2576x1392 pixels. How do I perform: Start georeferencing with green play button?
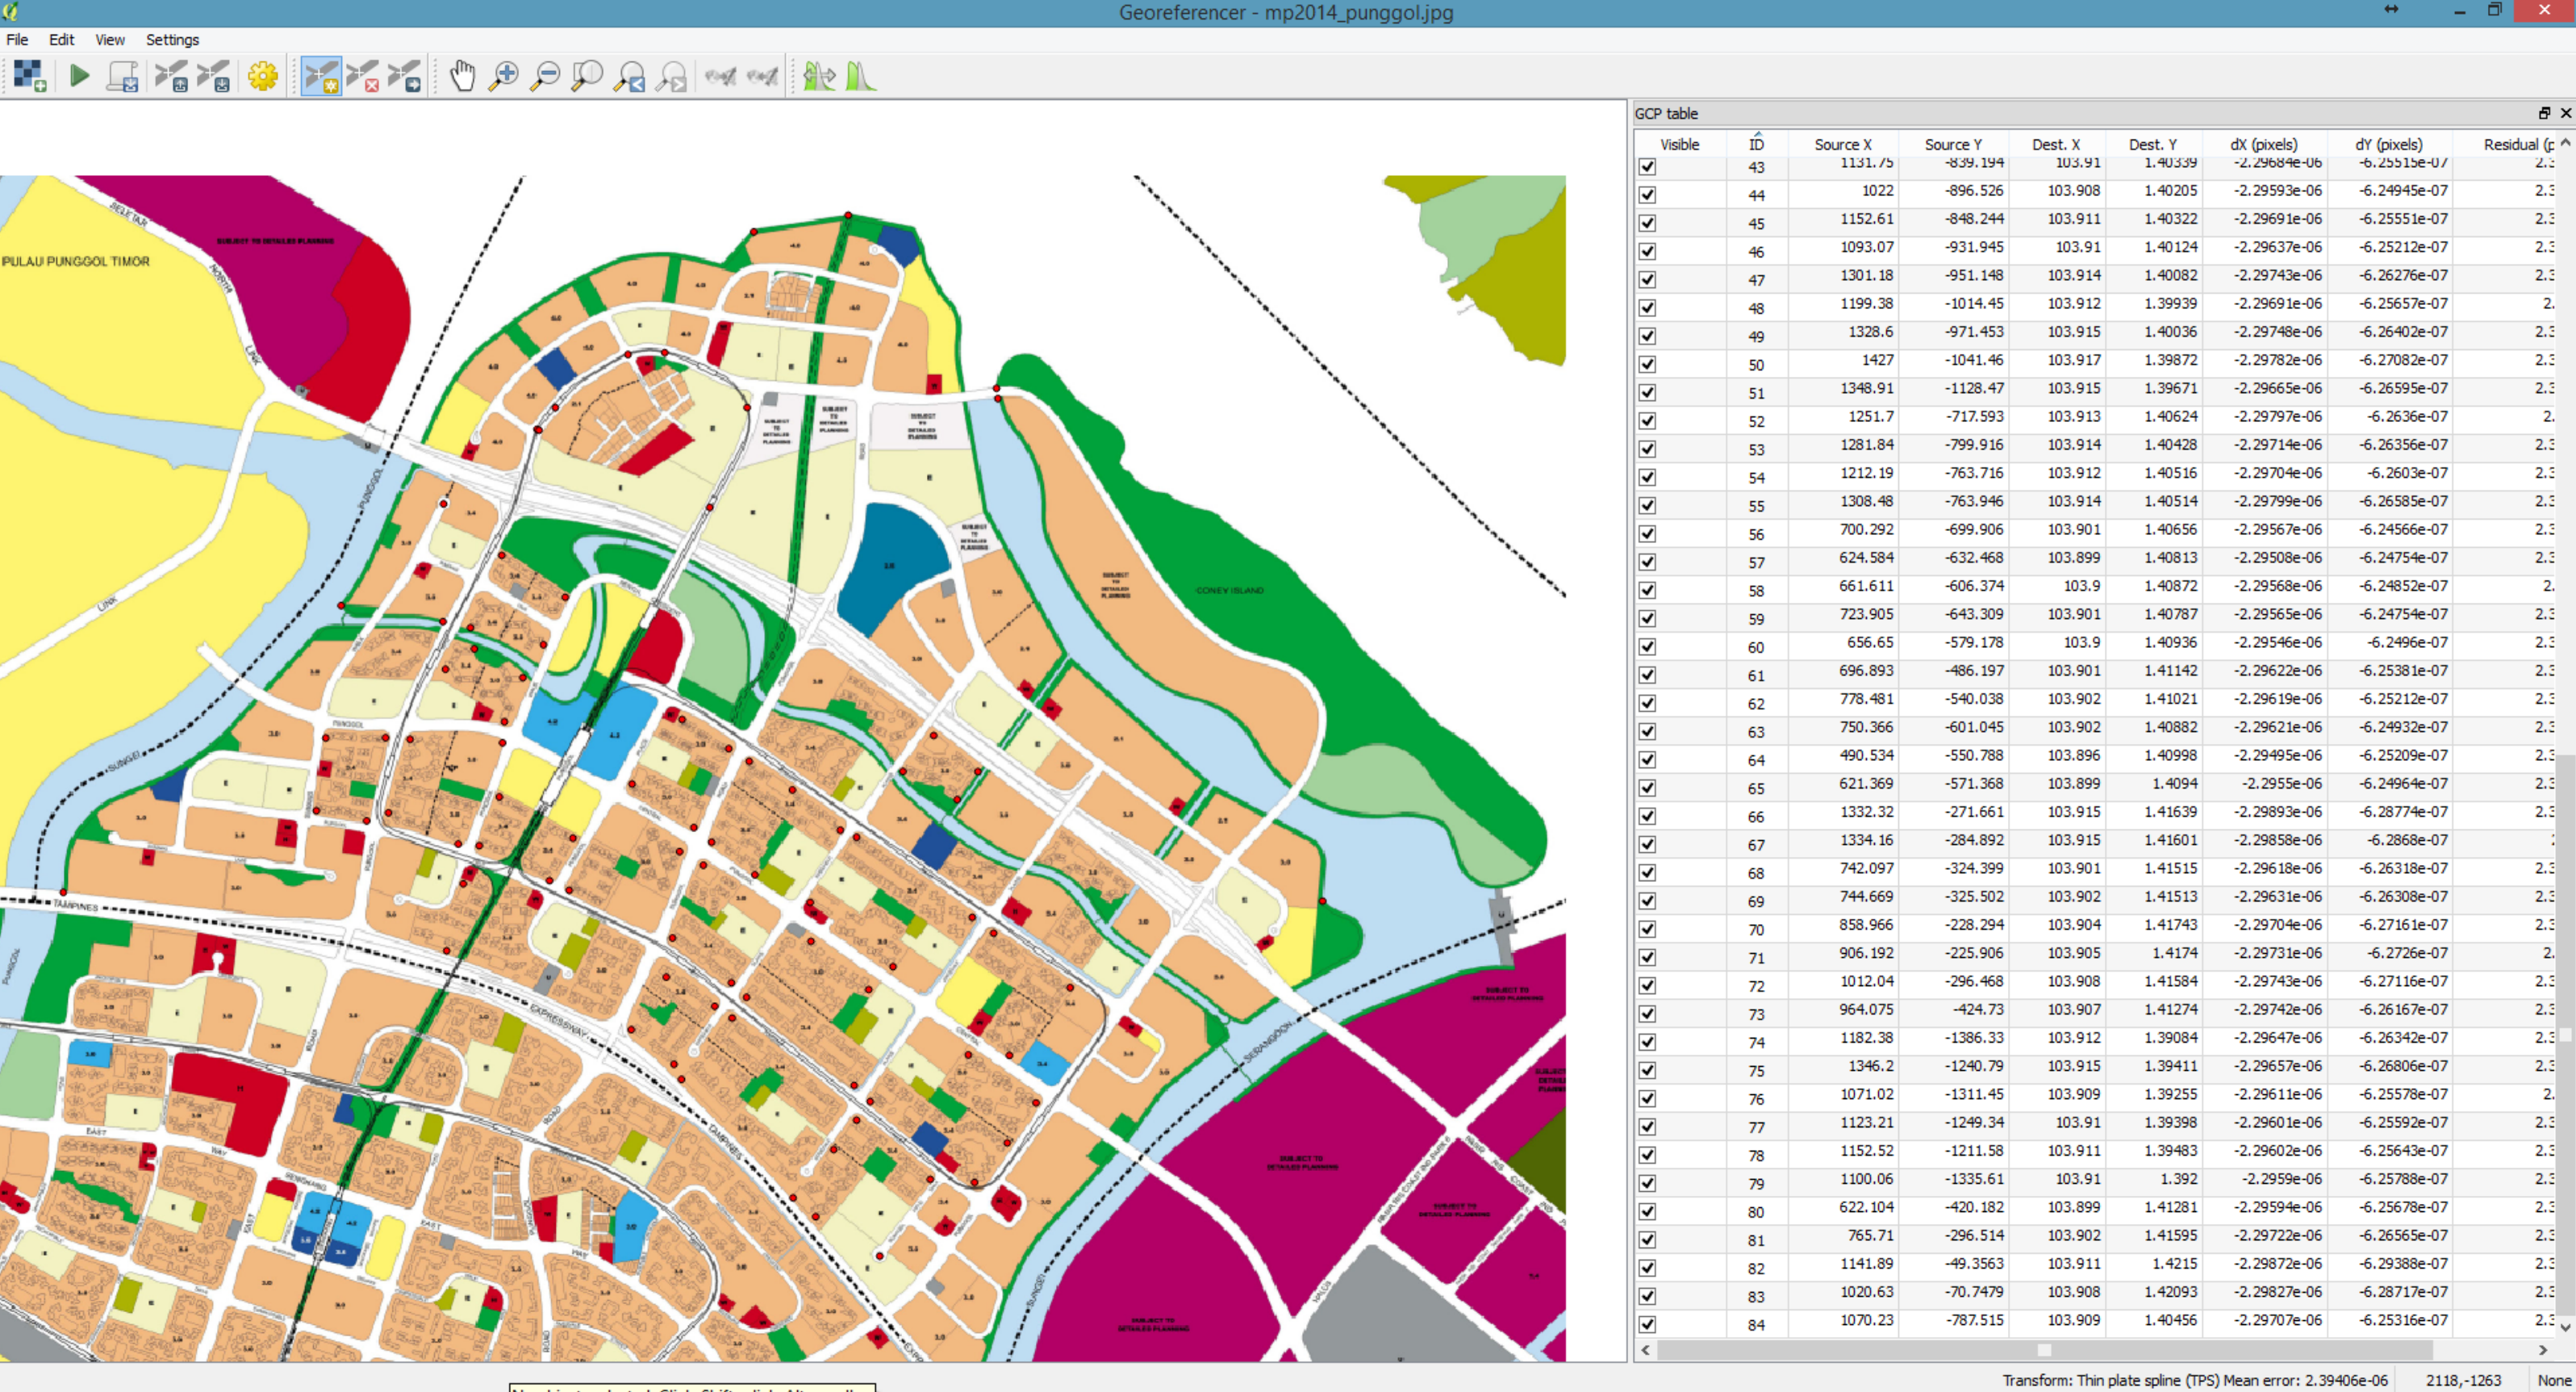(x=79, y=76)
